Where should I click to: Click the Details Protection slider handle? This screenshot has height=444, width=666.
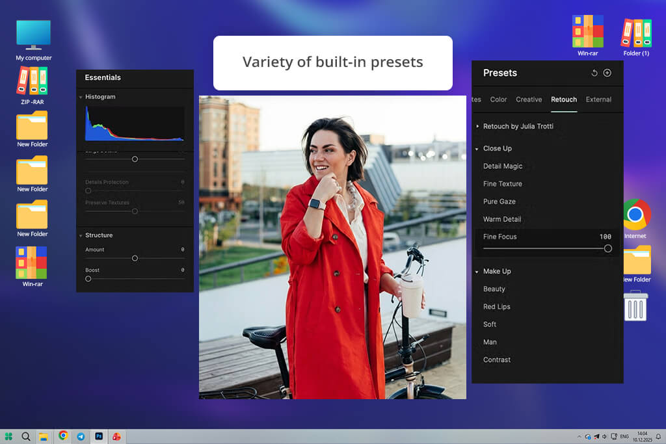(88, 190)
